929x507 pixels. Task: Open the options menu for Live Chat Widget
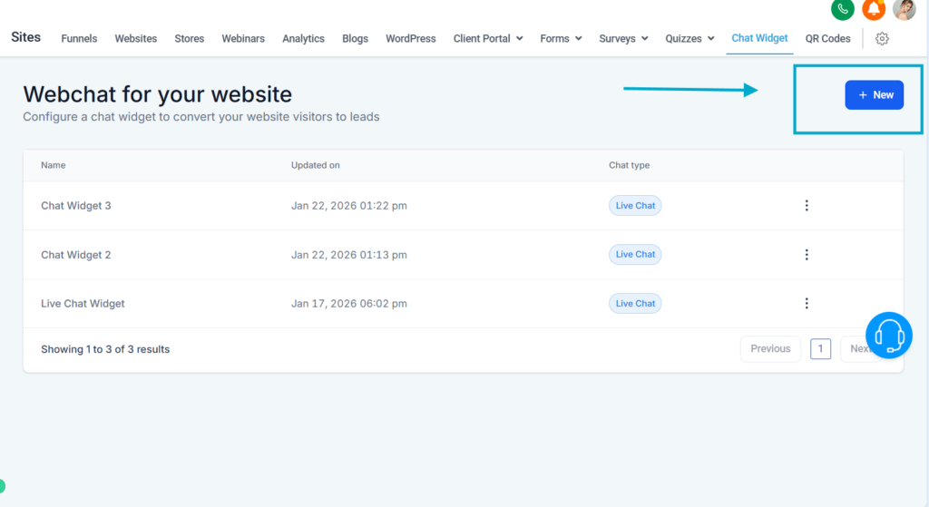tap(807, 304)
